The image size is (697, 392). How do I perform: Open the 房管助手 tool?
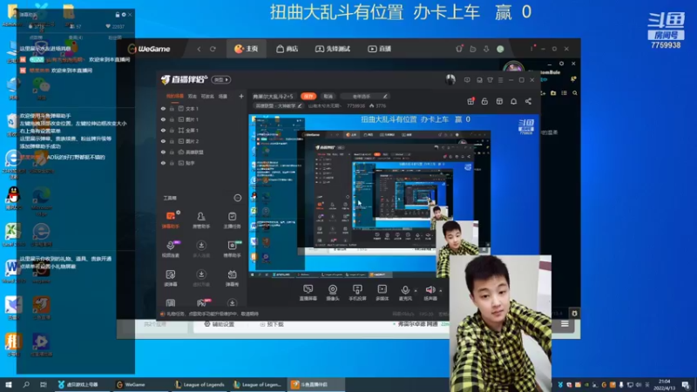(201, 220)
